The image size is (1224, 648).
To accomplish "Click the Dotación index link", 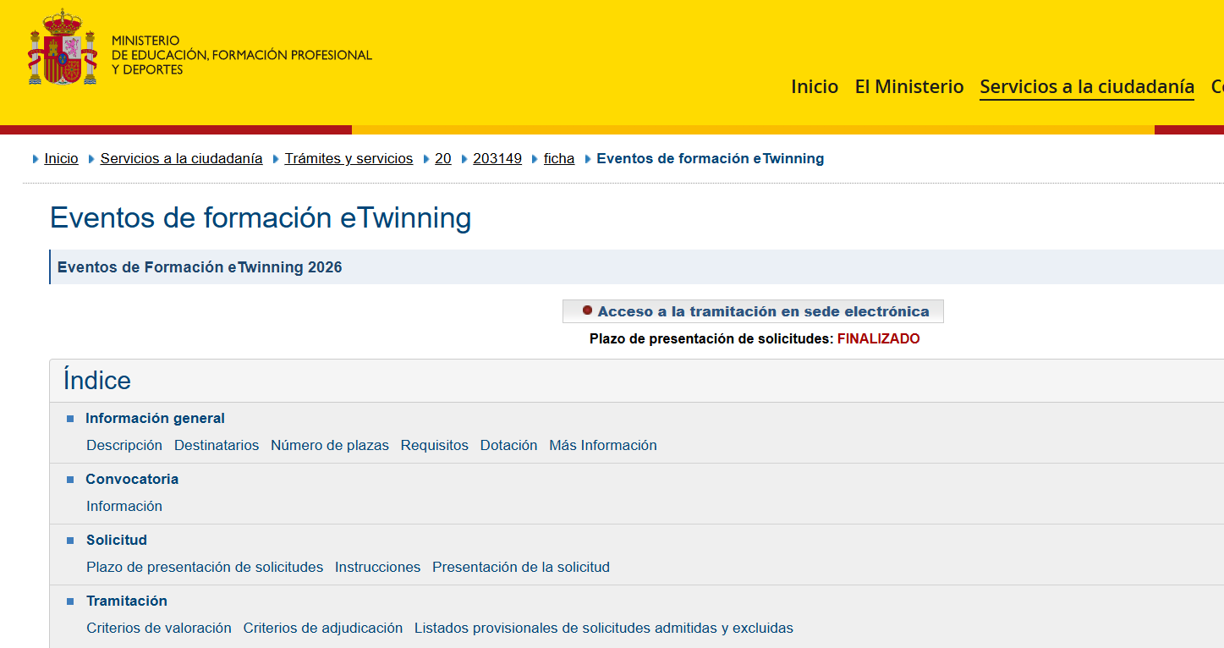I will click(508, 445).
